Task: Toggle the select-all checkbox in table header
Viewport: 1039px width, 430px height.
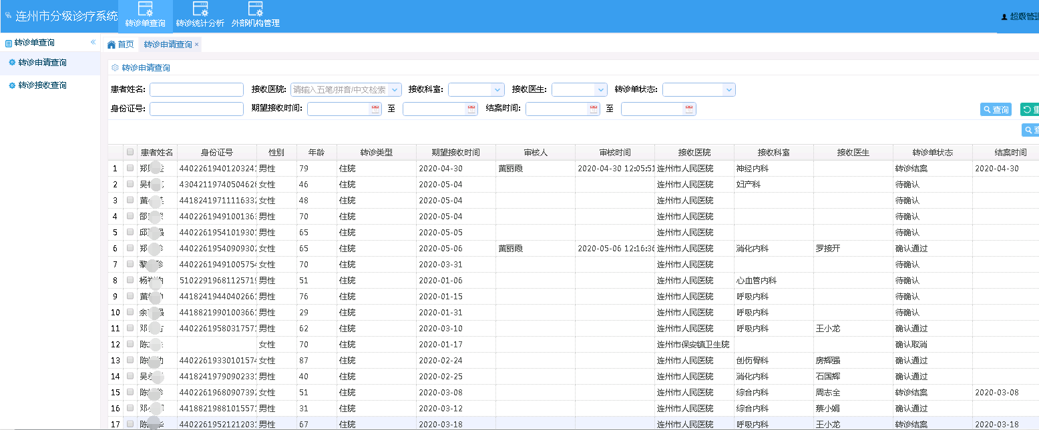Action: coord(130,152)
